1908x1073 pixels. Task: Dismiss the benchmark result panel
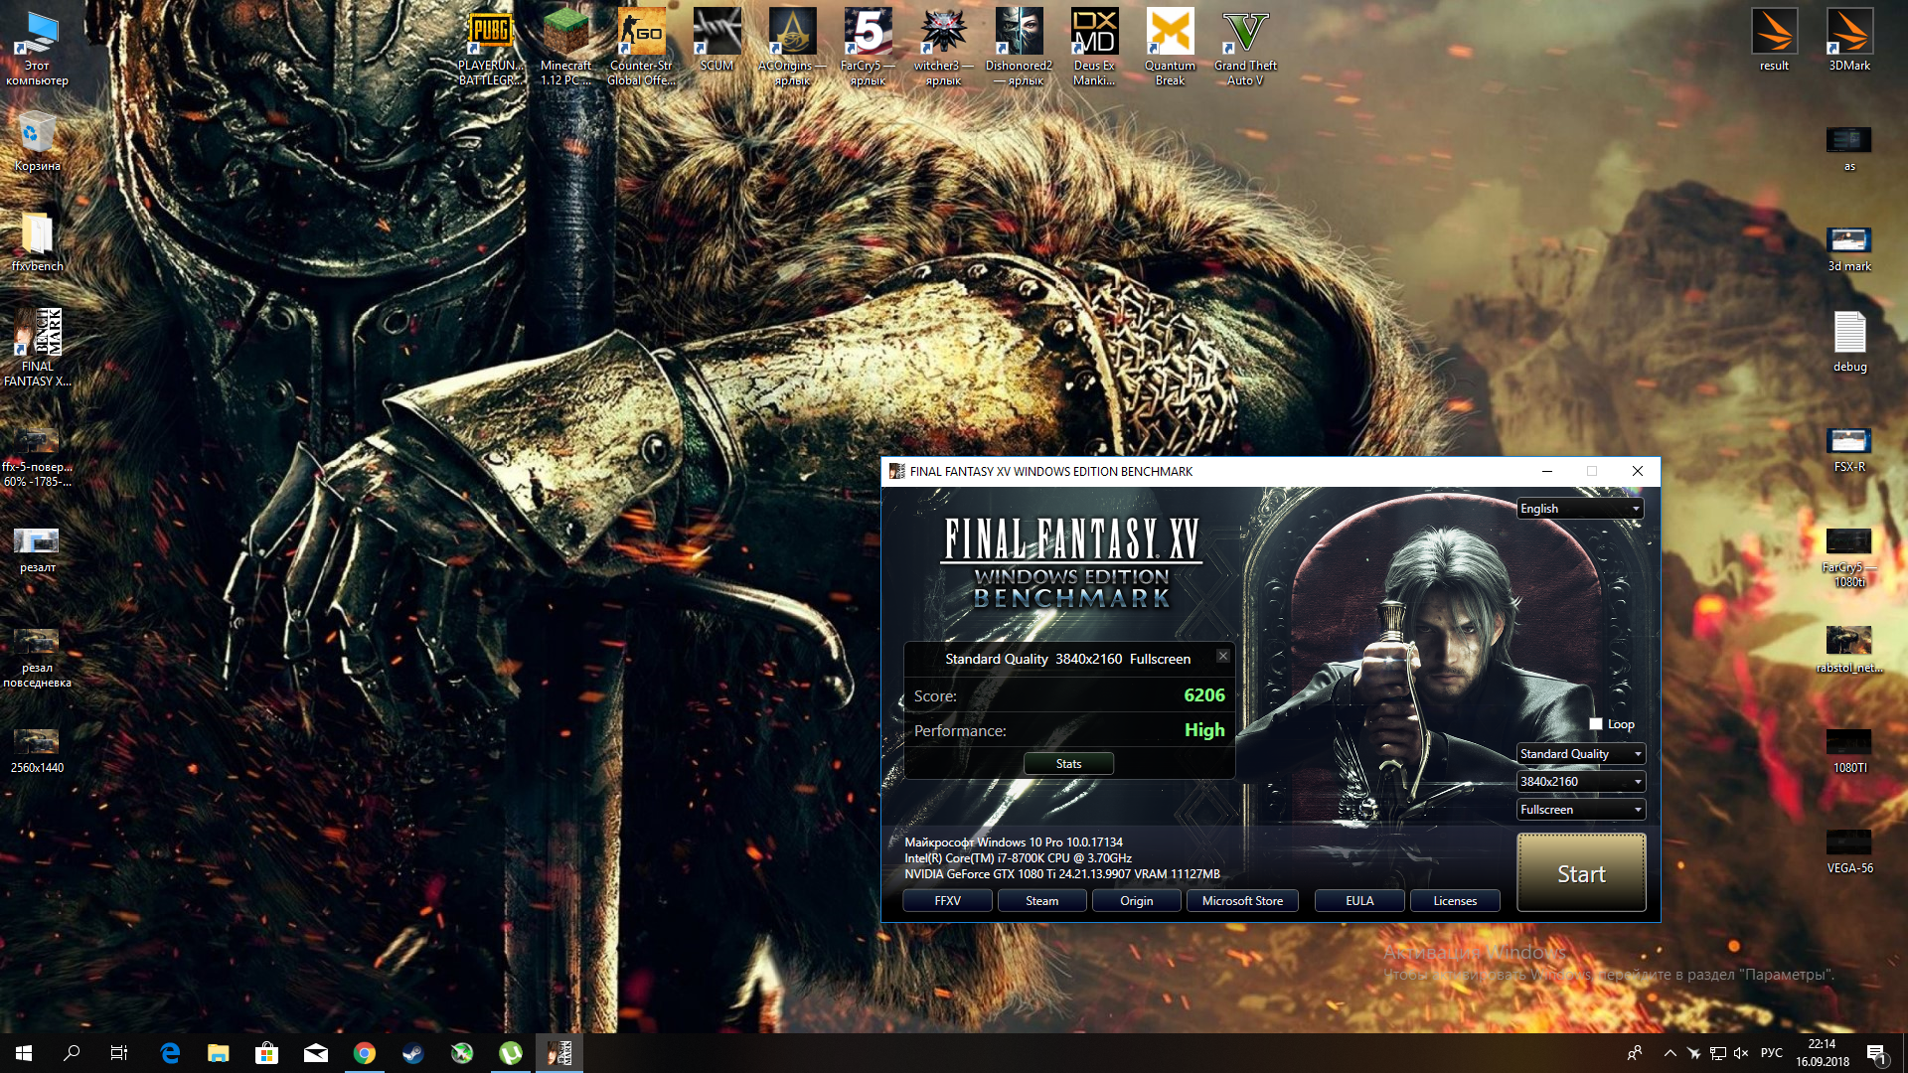[1223, 656]
